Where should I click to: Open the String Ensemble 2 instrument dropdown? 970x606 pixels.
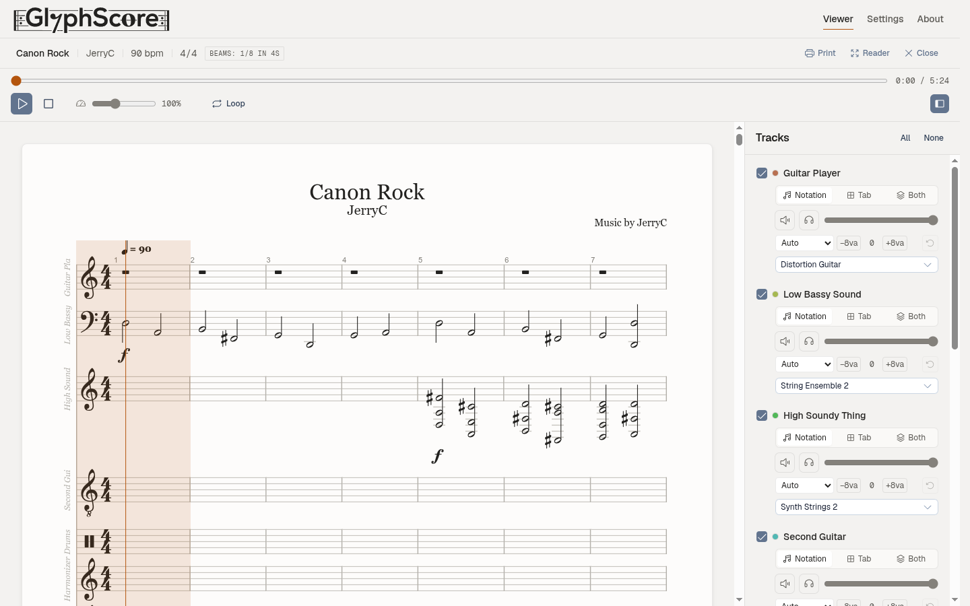857,386
